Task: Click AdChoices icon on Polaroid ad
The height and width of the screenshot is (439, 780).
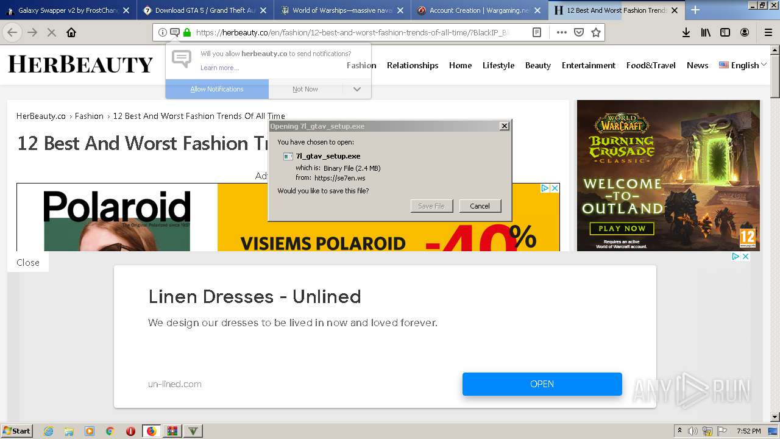Action: [x=545, y=188]
